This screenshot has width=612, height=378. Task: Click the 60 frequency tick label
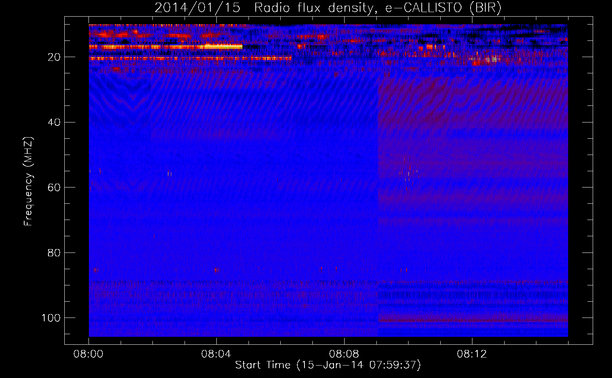(x=54, y=187)
